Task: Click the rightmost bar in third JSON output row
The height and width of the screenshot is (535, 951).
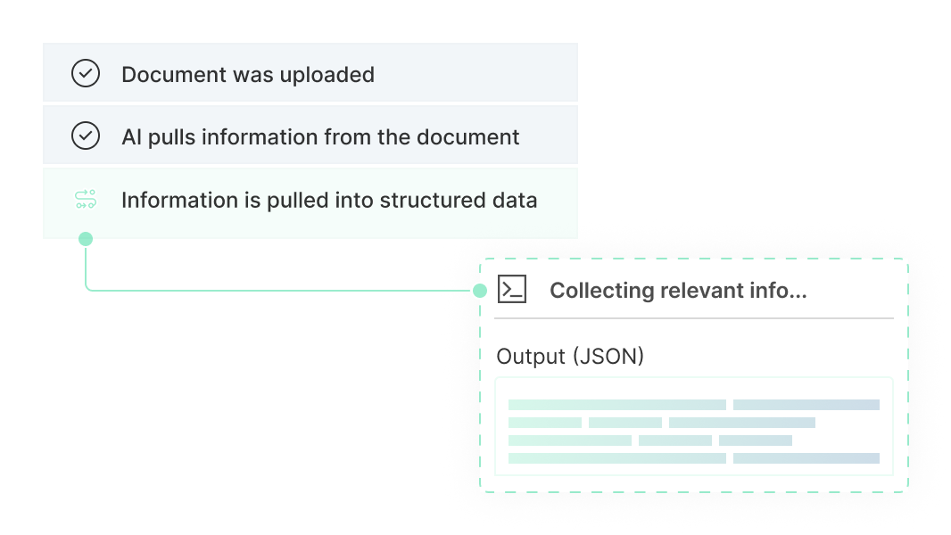Action: pyautogui.click(x=755, y=440)
